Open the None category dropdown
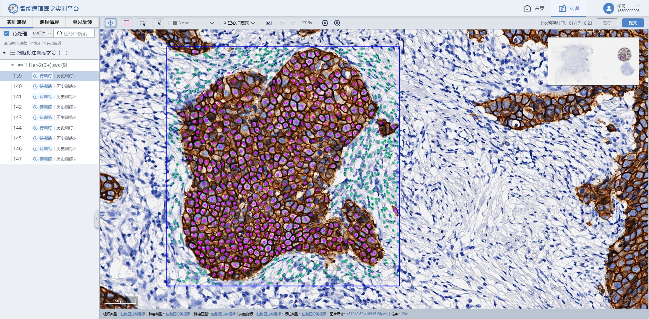 194,23
